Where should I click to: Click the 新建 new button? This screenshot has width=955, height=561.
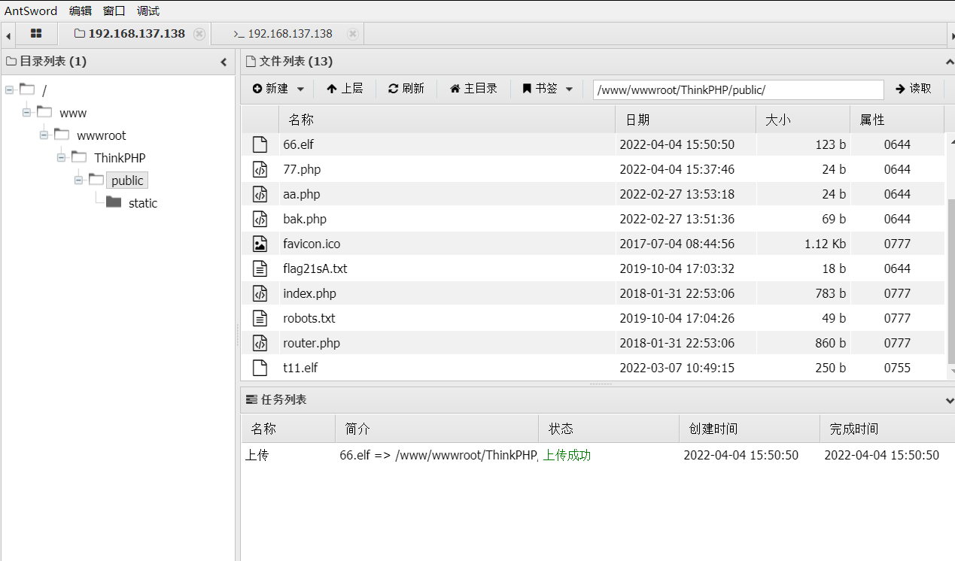[x=269, y=89]
